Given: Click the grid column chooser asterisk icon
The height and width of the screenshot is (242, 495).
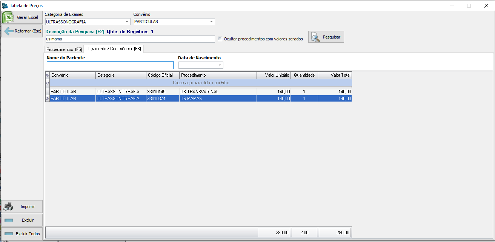Looking at the screenshot, I should click(48, 75).
